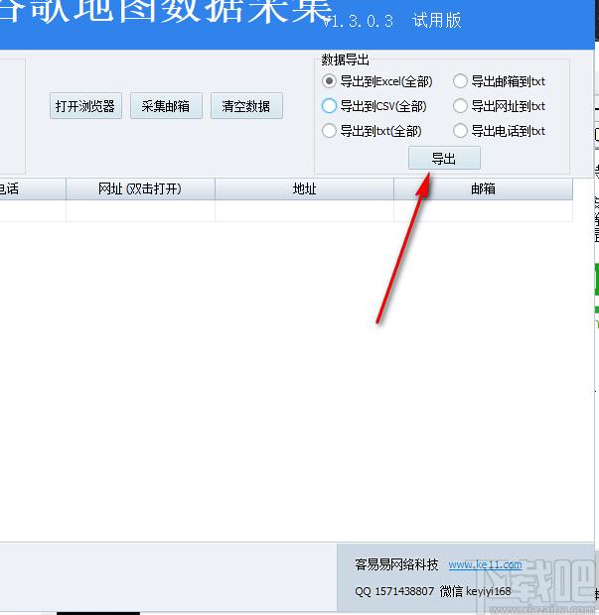Click the 客易易网络科技 company text

point(396,564)
